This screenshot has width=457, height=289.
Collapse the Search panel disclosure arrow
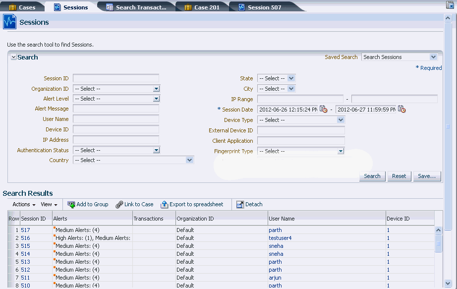pyautogui.click(x=13, y=57)
